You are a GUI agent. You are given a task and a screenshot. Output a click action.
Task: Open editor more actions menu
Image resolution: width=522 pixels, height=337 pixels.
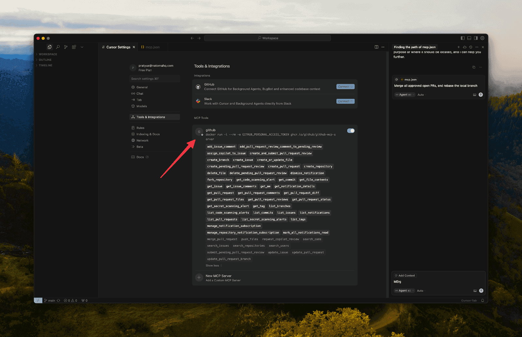coord(383,47)
